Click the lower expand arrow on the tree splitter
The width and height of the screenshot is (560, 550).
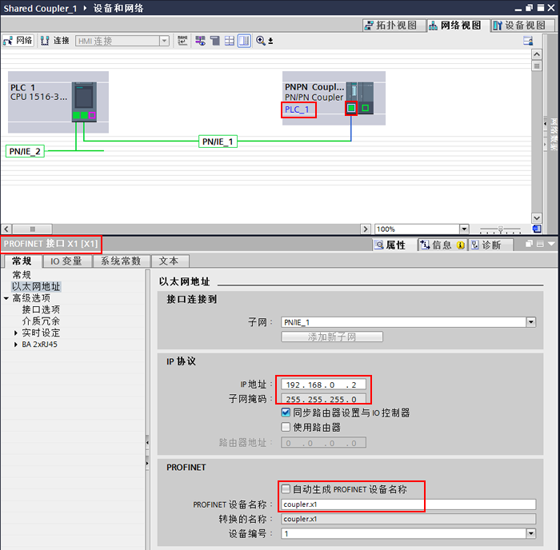pos(147,464)
